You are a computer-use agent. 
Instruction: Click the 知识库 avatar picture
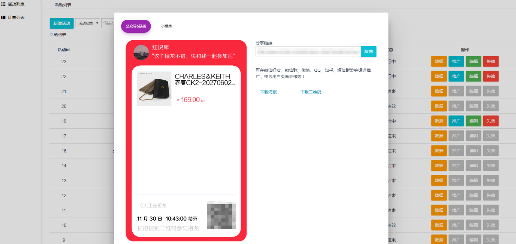pos(141,52)
